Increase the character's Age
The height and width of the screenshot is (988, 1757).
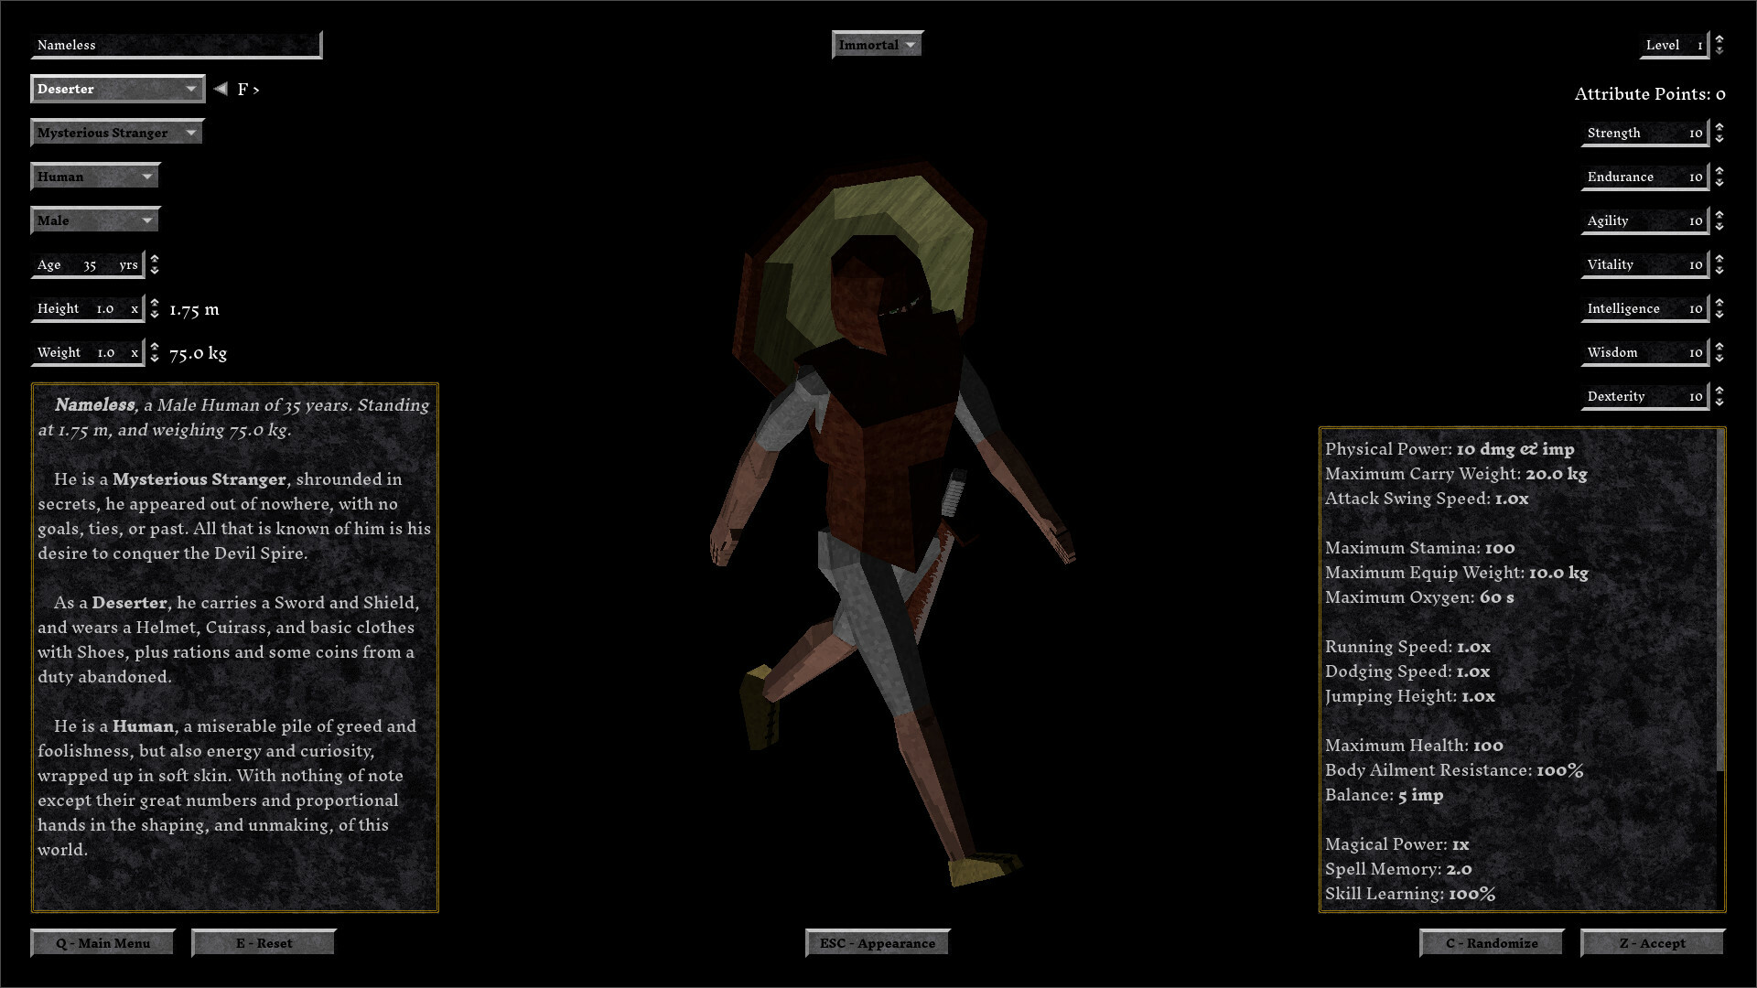coord(154,260)
